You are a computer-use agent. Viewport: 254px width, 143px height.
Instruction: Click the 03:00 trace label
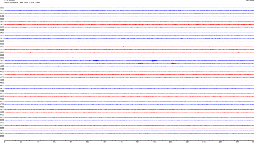tap(2, 24)
